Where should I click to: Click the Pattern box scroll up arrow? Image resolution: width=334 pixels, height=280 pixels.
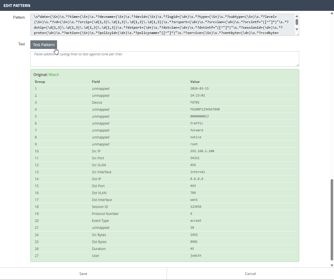point(297,16)
